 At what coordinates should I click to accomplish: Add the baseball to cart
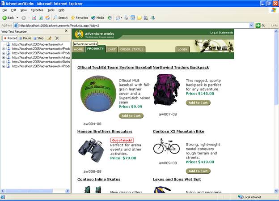point(131,116)
